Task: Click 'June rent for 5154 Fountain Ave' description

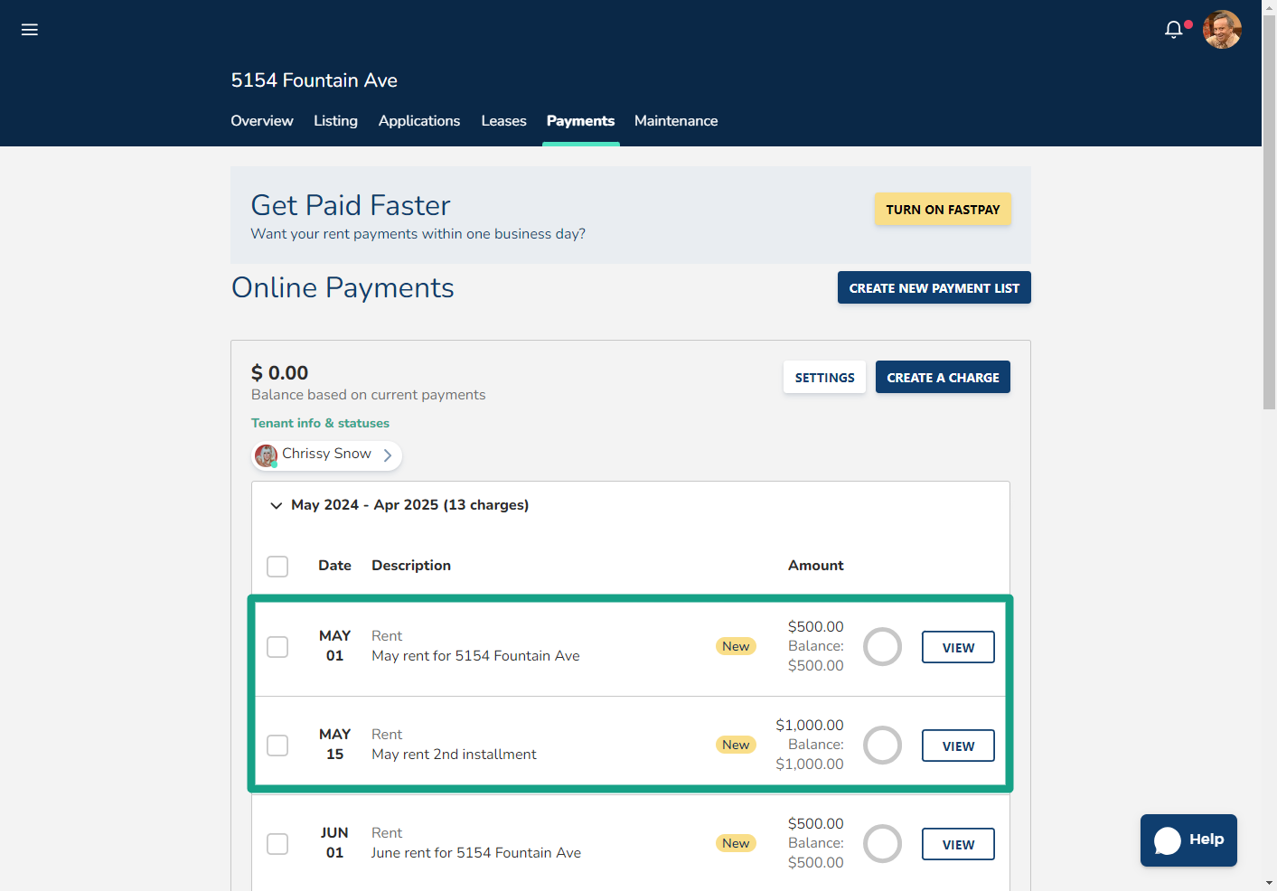Action: click(x=476, y=853)
